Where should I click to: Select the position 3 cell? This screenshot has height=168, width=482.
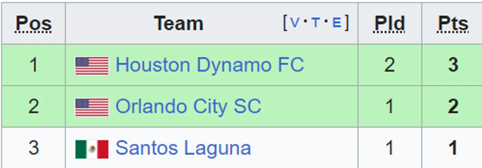pos(34,148)
